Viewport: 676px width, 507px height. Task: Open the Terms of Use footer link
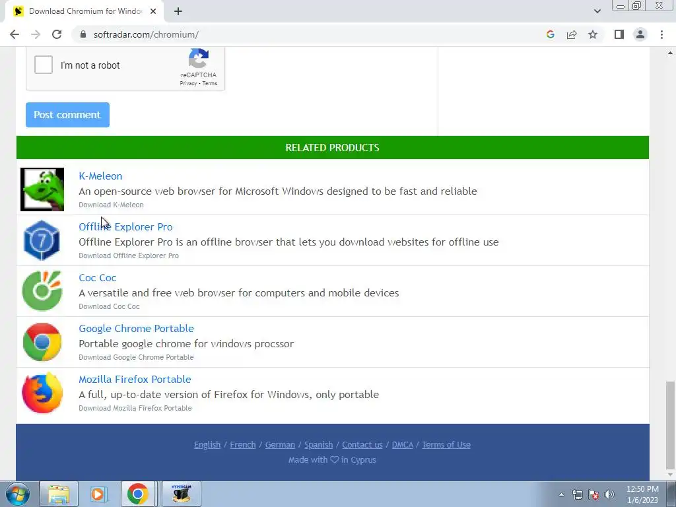pyautogui.click(x=446, y=444)
